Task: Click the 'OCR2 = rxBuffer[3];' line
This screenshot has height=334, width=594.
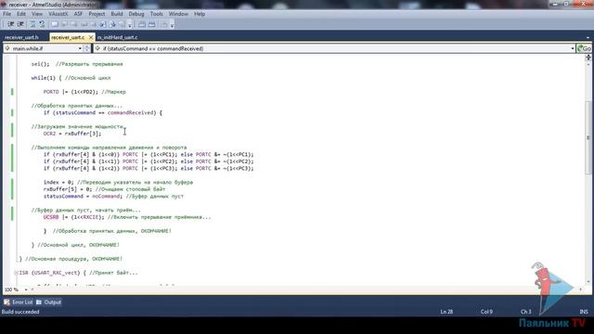Action: pos(72,134)
